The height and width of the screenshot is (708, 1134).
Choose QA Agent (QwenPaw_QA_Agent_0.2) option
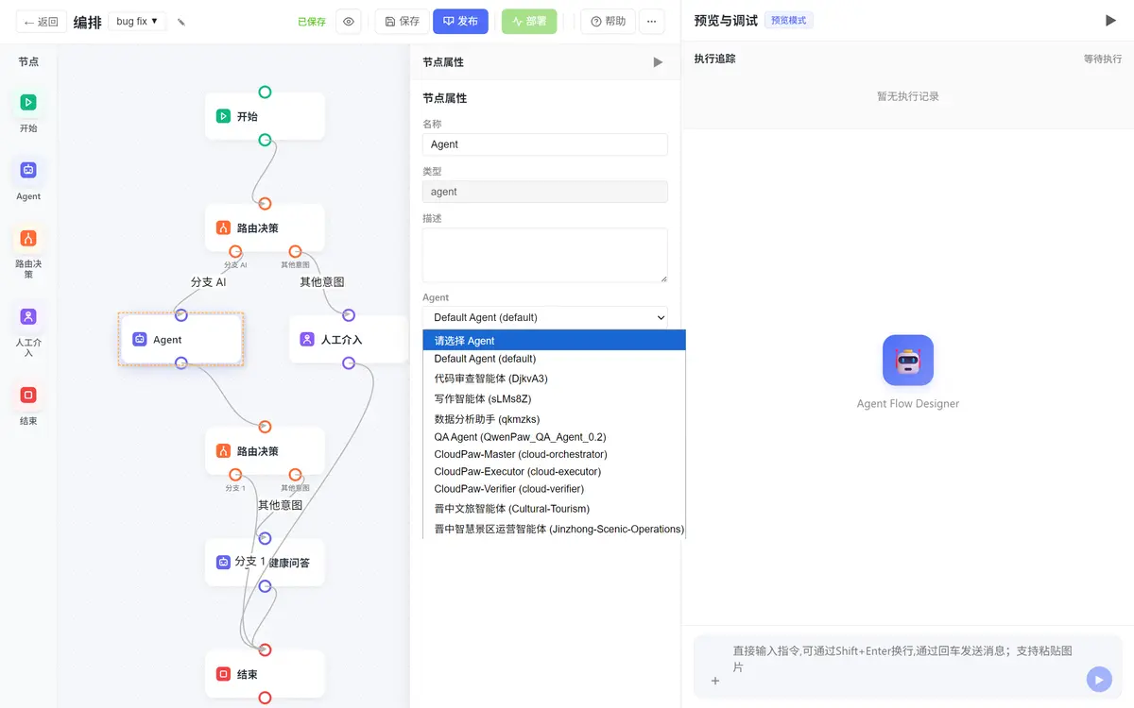554,437
